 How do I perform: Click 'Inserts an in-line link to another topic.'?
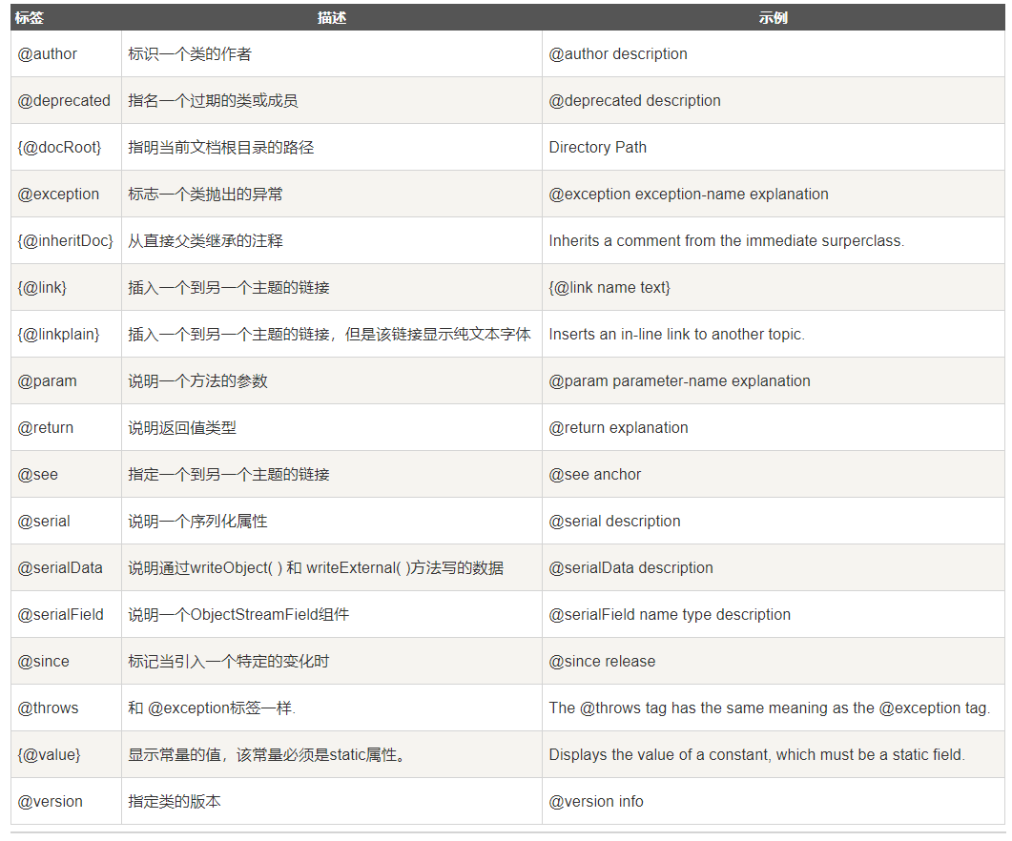click(x=677, y=335)
